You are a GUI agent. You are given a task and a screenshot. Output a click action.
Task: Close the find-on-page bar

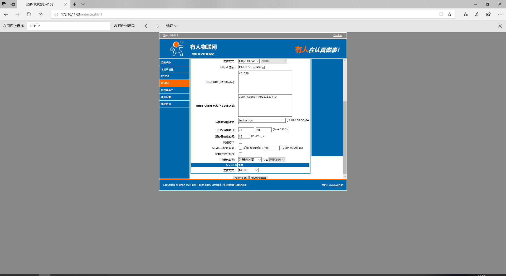pos(500,26)
